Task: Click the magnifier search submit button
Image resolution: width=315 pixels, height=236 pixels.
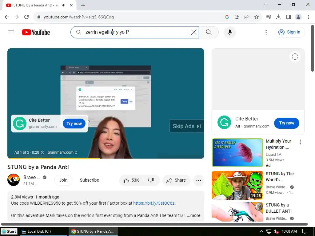Action: tap(209, 32)
